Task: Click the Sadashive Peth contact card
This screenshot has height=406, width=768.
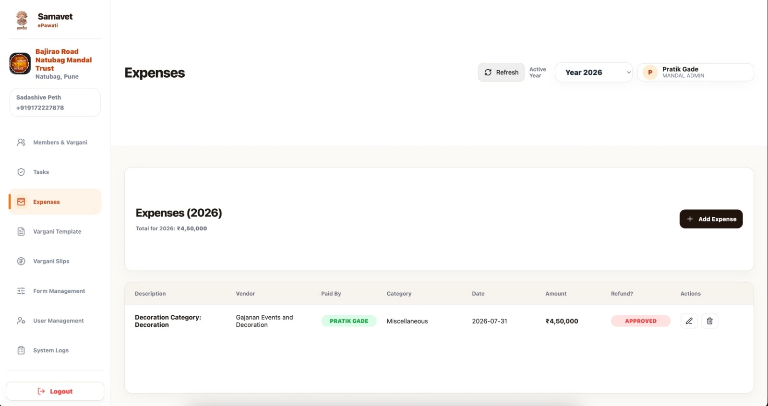Action: [55, 102]
